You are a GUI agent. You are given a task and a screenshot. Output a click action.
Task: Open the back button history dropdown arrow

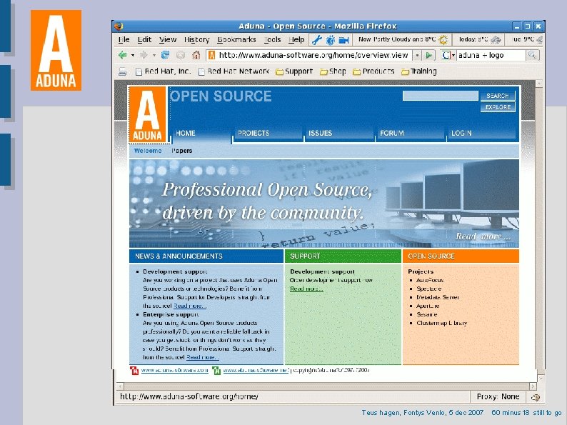[x=133, y=55]
